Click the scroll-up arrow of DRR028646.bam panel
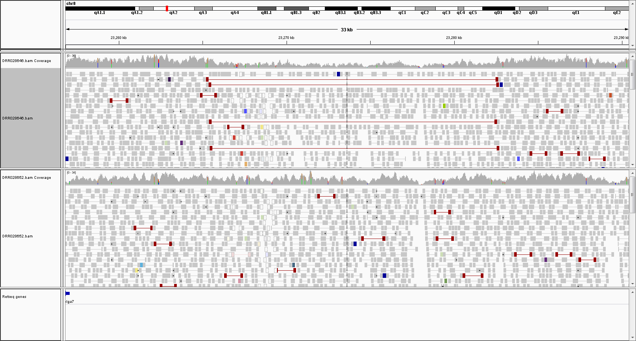The width and height of the screenshot is (636, 341). (x=632, y=56)
